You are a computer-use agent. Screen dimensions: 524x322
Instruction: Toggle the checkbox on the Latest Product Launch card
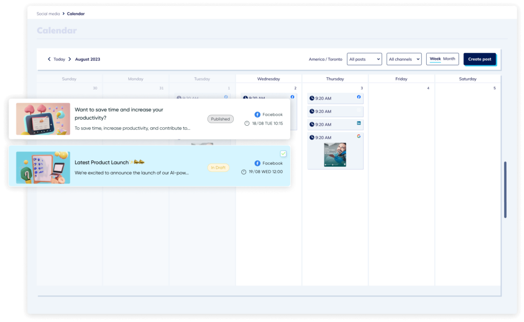click(x=283, y=153)
